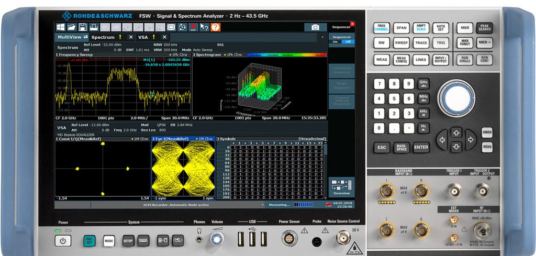536x256 pixels.
Task: Toggle the Power button
Action: pyautogui.click(x=63, y=241)
